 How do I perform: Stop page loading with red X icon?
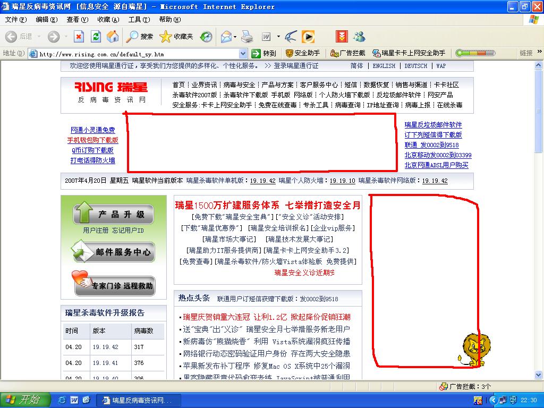click(79, 37)
